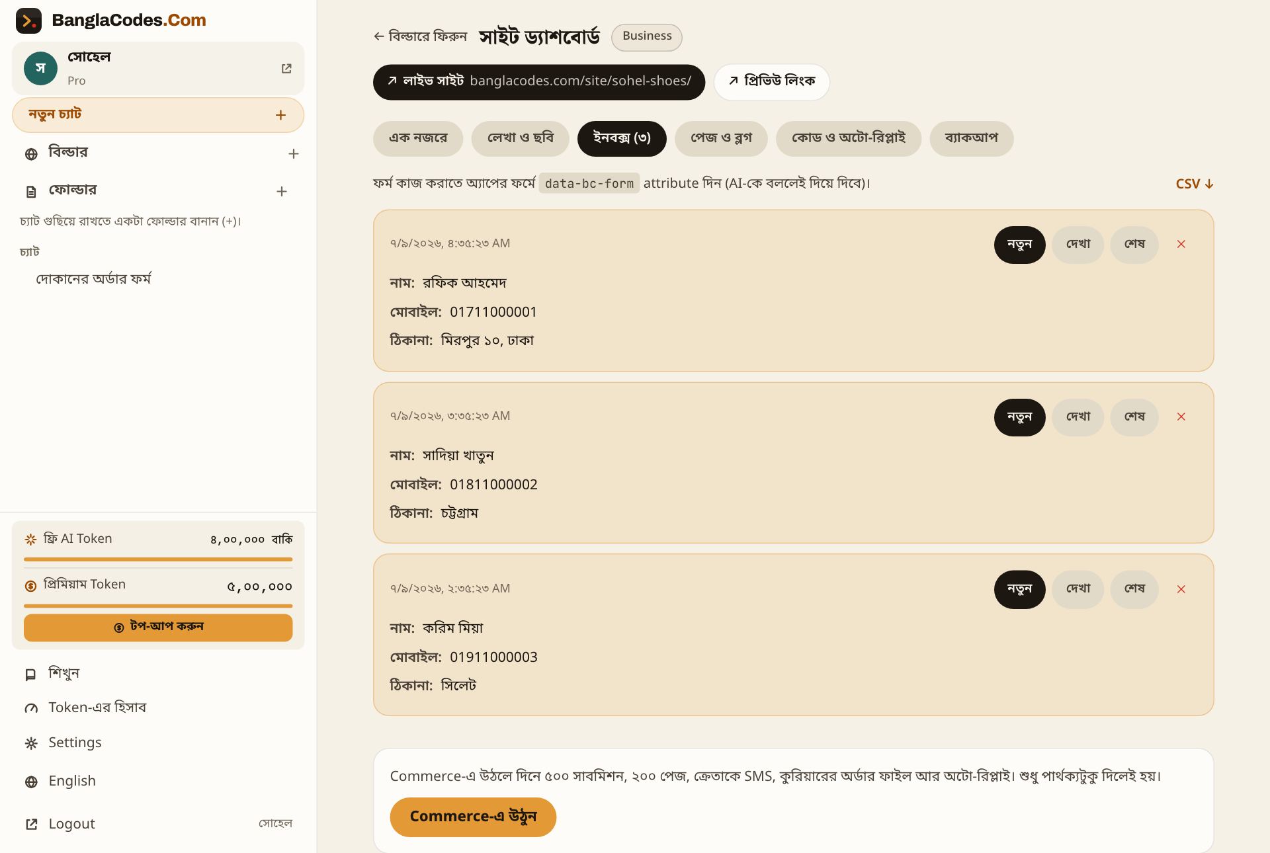Switch to the এক নজরে tab
Screen dimensions: 1270x853
(417, 139)
